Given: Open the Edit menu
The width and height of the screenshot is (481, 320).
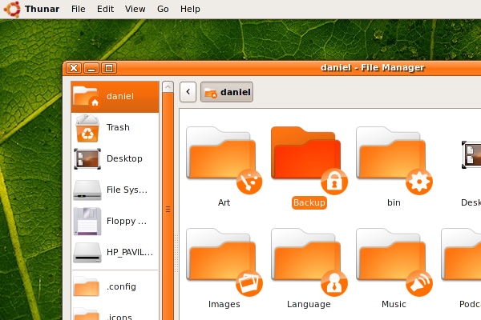Looking at the screenshot, I should [x=105, y=9].
